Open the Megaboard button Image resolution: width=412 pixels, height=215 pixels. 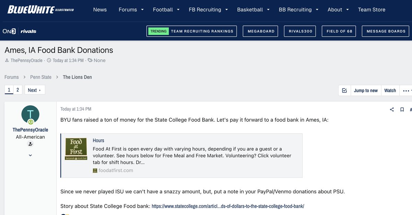261,31
